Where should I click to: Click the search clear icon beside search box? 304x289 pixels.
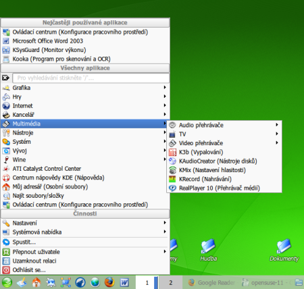(6, 78)
